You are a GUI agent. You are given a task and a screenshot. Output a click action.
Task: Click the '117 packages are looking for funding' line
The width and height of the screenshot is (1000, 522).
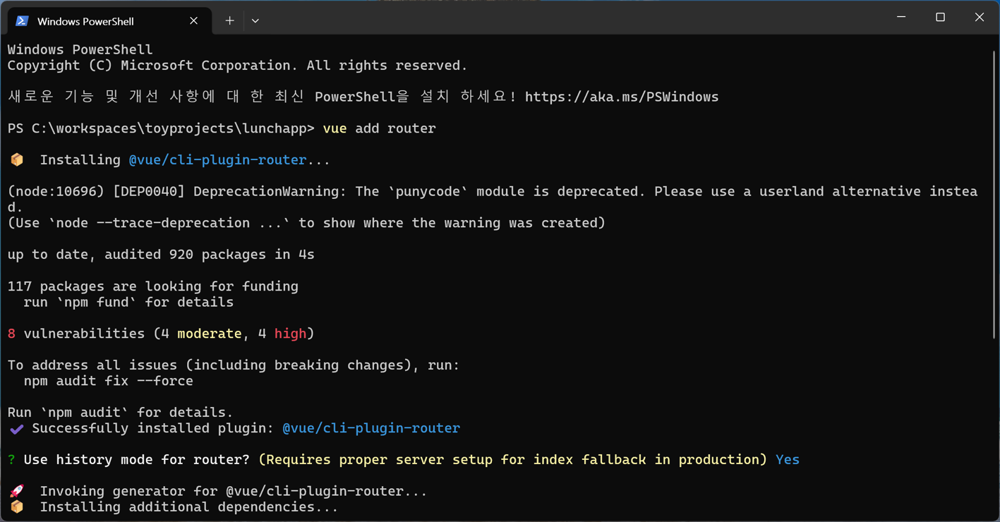153,286
